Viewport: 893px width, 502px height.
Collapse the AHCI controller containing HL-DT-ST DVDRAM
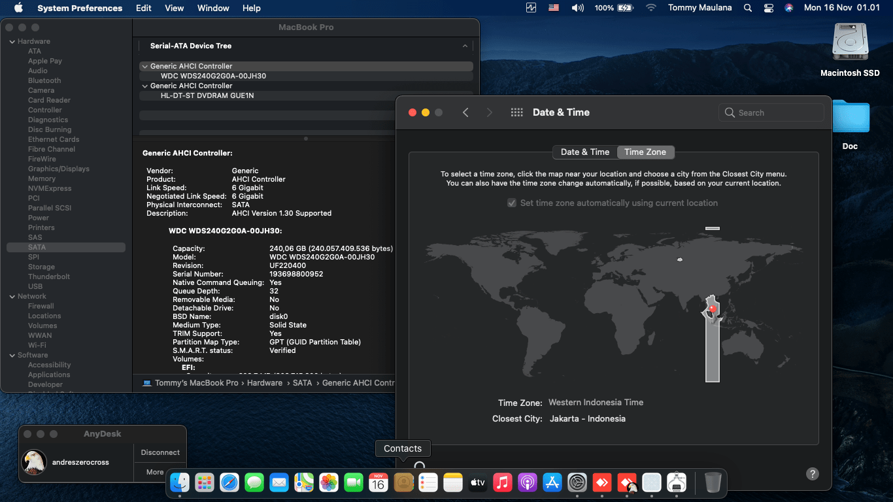[x=144, y=86]
